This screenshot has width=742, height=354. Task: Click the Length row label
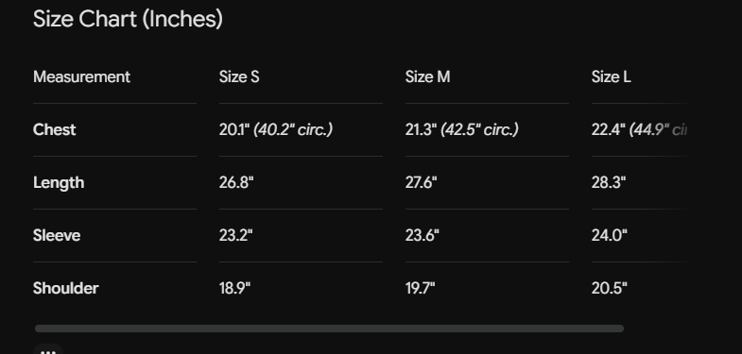(59, 183)
